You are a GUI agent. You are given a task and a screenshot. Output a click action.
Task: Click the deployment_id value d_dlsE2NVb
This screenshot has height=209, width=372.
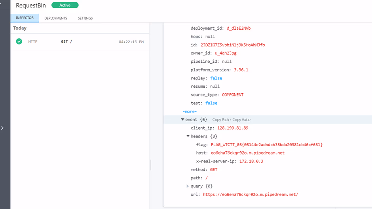[239, 28]
